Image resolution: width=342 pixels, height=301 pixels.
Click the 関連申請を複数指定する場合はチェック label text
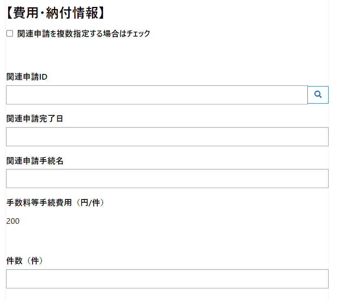(84, 34)
